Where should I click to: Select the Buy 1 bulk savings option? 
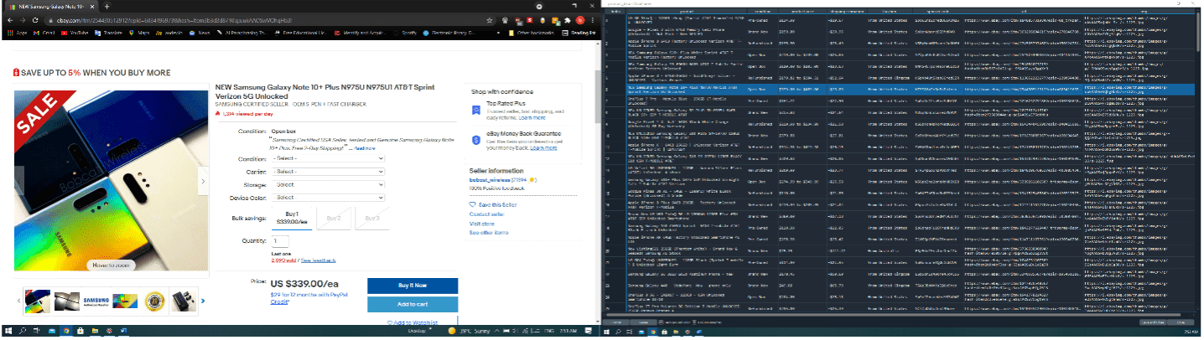click(292, 218)
